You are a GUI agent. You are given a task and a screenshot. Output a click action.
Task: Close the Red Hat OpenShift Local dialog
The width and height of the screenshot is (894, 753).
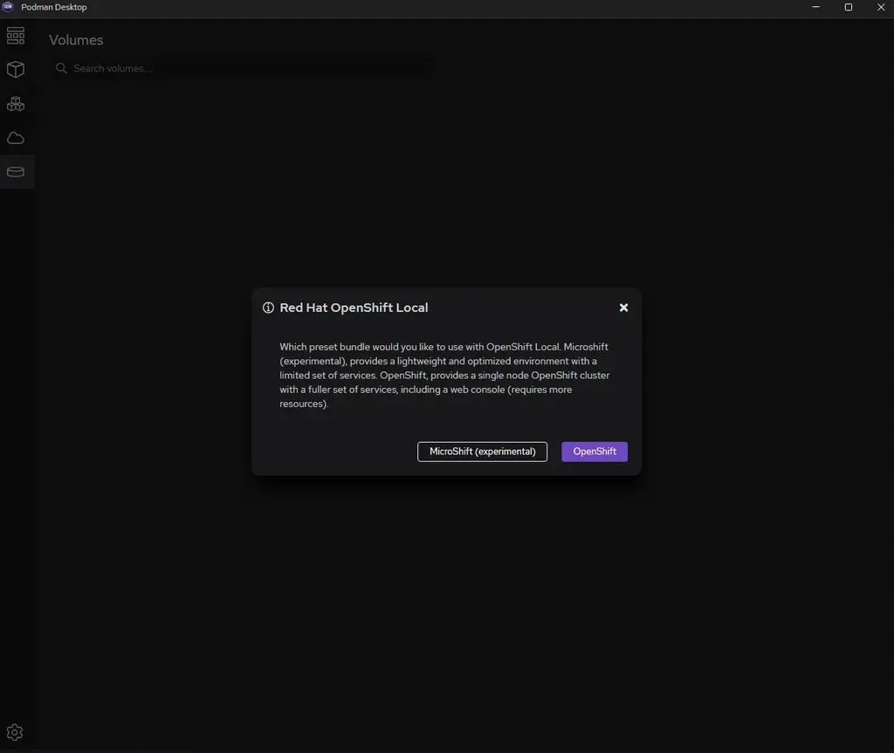click(623, 307)
